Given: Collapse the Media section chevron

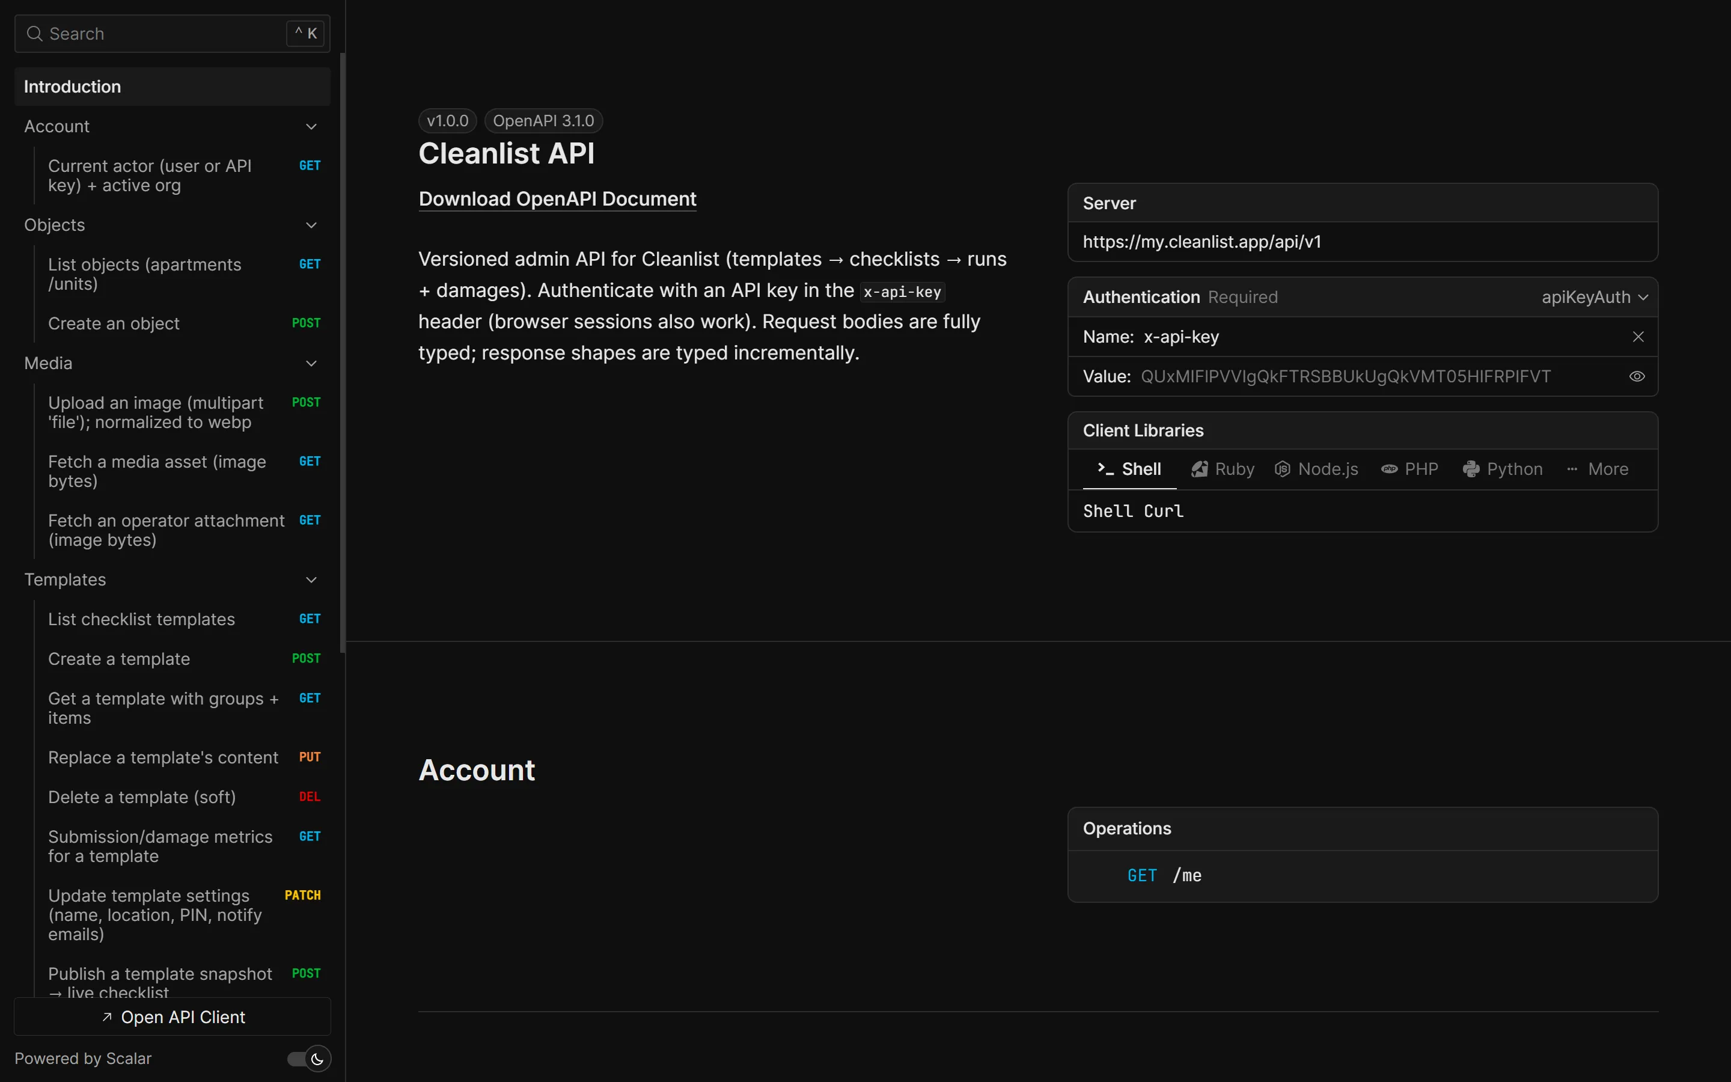Looking at the screenshot, I should (311, 364).
